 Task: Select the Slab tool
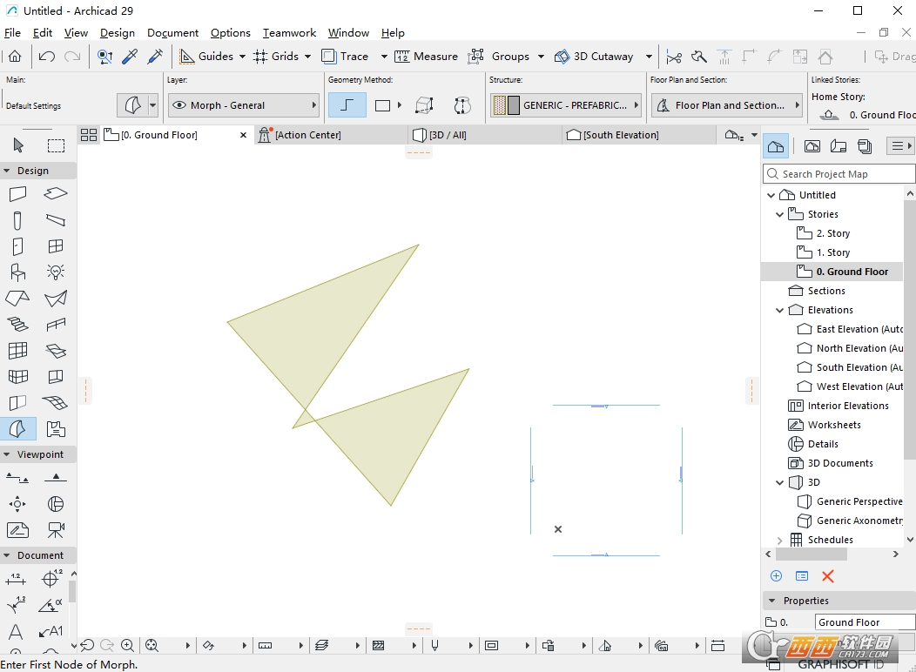point(56,193)
